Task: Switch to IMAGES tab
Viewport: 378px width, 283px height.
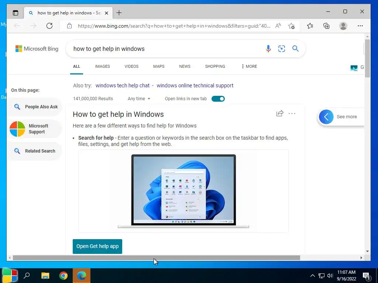Action: (x=102, y=66)
